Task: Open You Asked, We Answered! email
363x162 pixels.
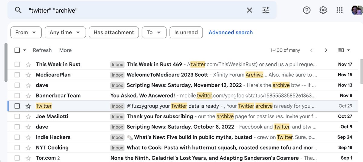Action: click(183, 96)
